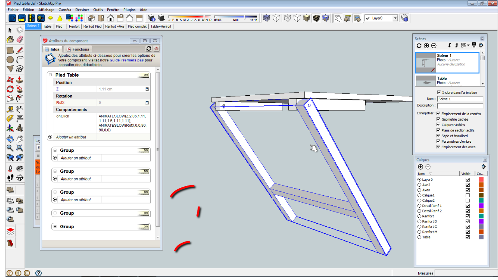Expand the fourth collapsed Group section
This screenshot has height=280, width=498.
(55, 213)
